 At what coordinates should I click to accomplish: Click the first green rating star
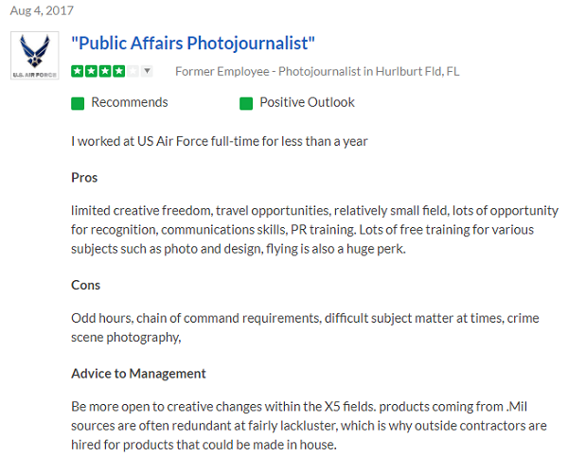coord(77,71)
